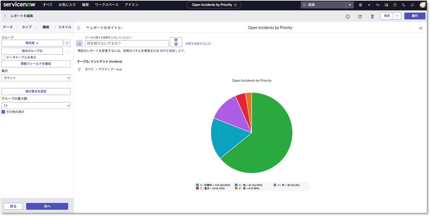Expand the 保存 button dropdown arrow
This screenshot has width=430, height=216.
397,16
